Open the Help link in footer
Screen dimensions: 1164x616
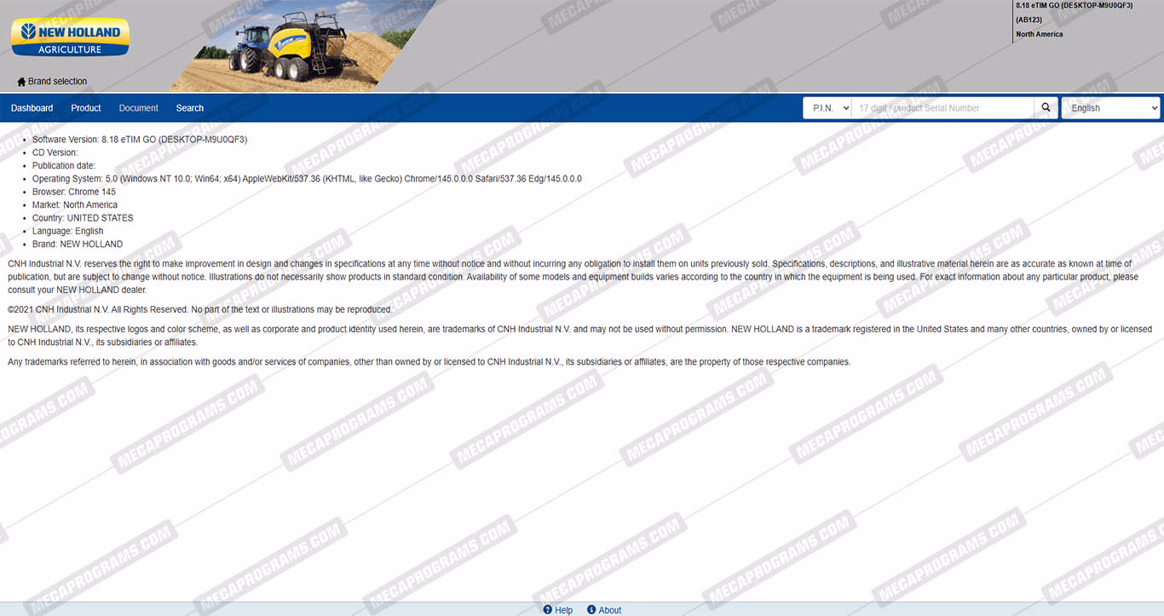coord(564,610)
